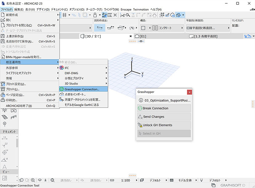The width and height of the screenshot is (255, 188).
Task: Select box geometry method icon
Action: [121, 28]
